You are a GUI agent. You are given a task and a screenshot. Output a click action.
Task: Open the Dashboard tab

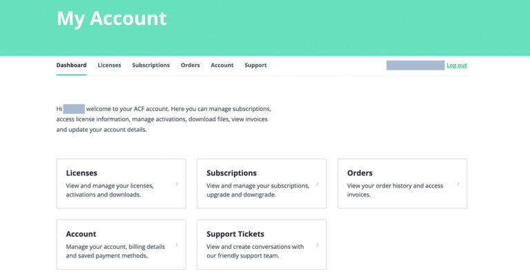click(71, 66)
